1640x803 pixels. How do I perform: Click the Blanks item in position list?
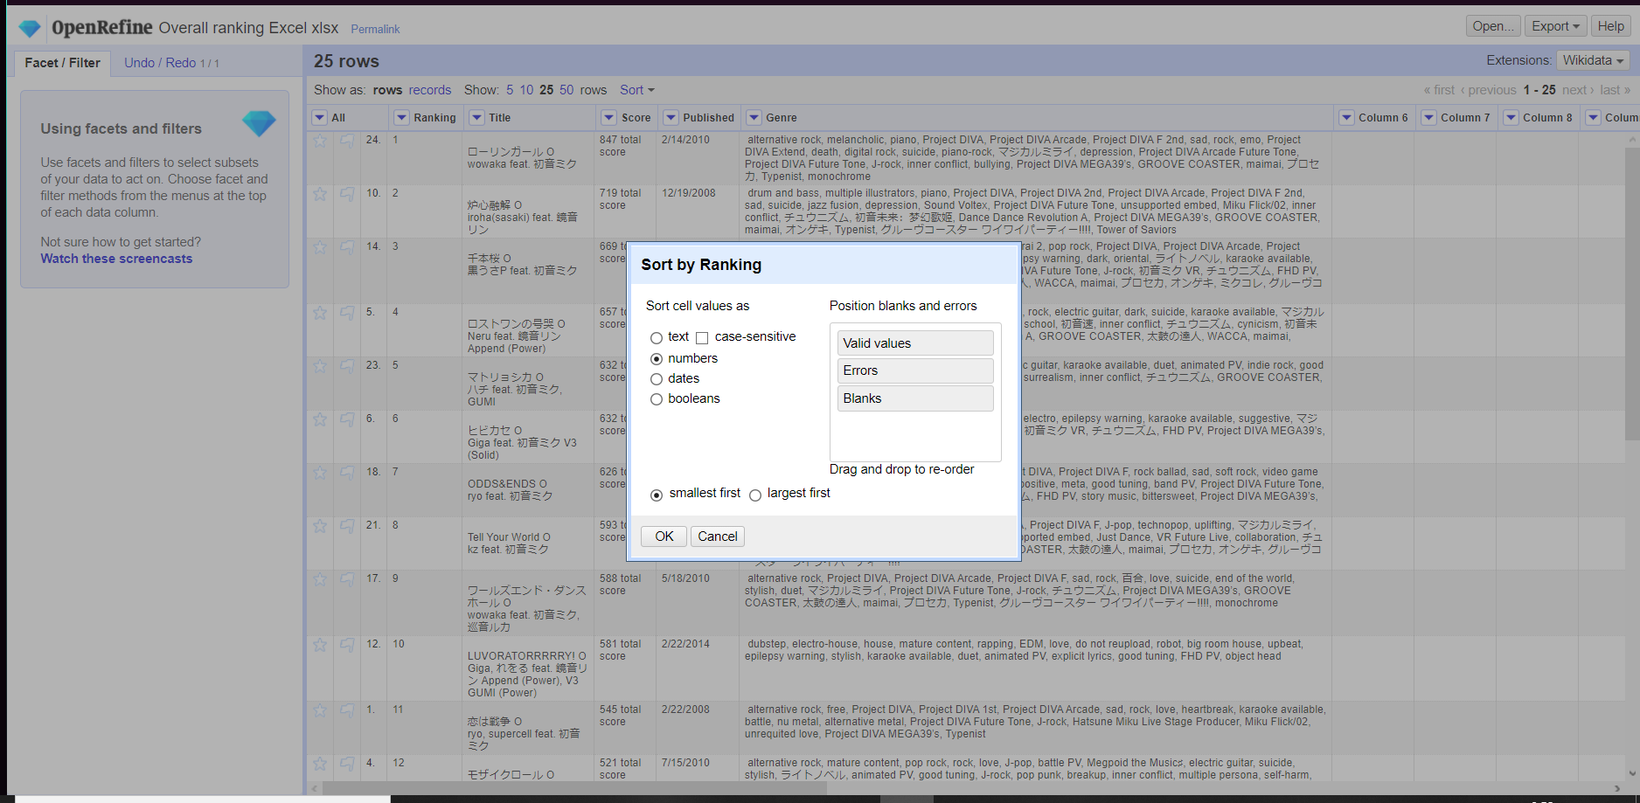914,398
